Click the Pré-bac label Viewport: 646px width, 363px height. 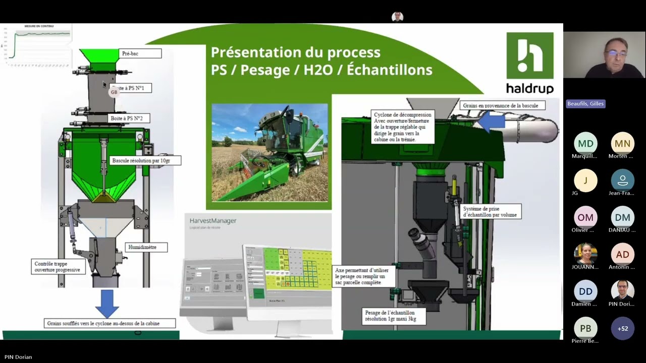tap(140, 53)
